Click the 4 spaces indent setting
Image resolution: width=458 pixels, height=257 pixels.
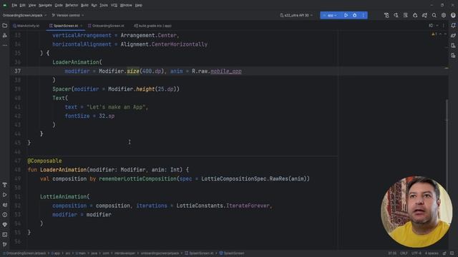432,253
